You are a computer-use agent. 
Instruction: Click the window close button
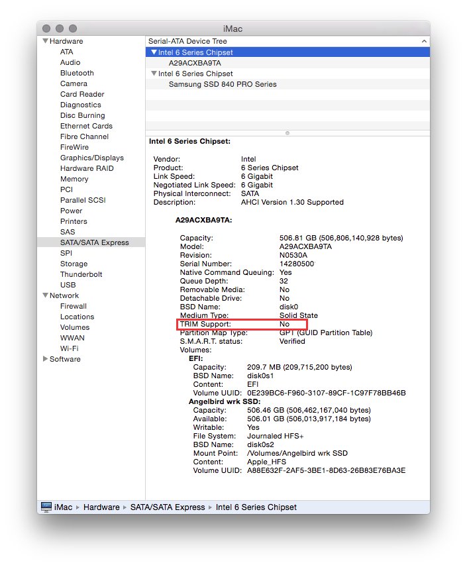click(46, 28)
